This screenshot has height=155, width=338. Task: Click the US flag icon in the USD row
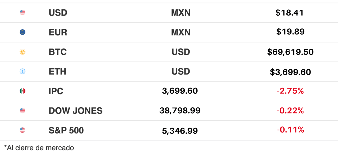pyautogui.click(x=23, y=12)
